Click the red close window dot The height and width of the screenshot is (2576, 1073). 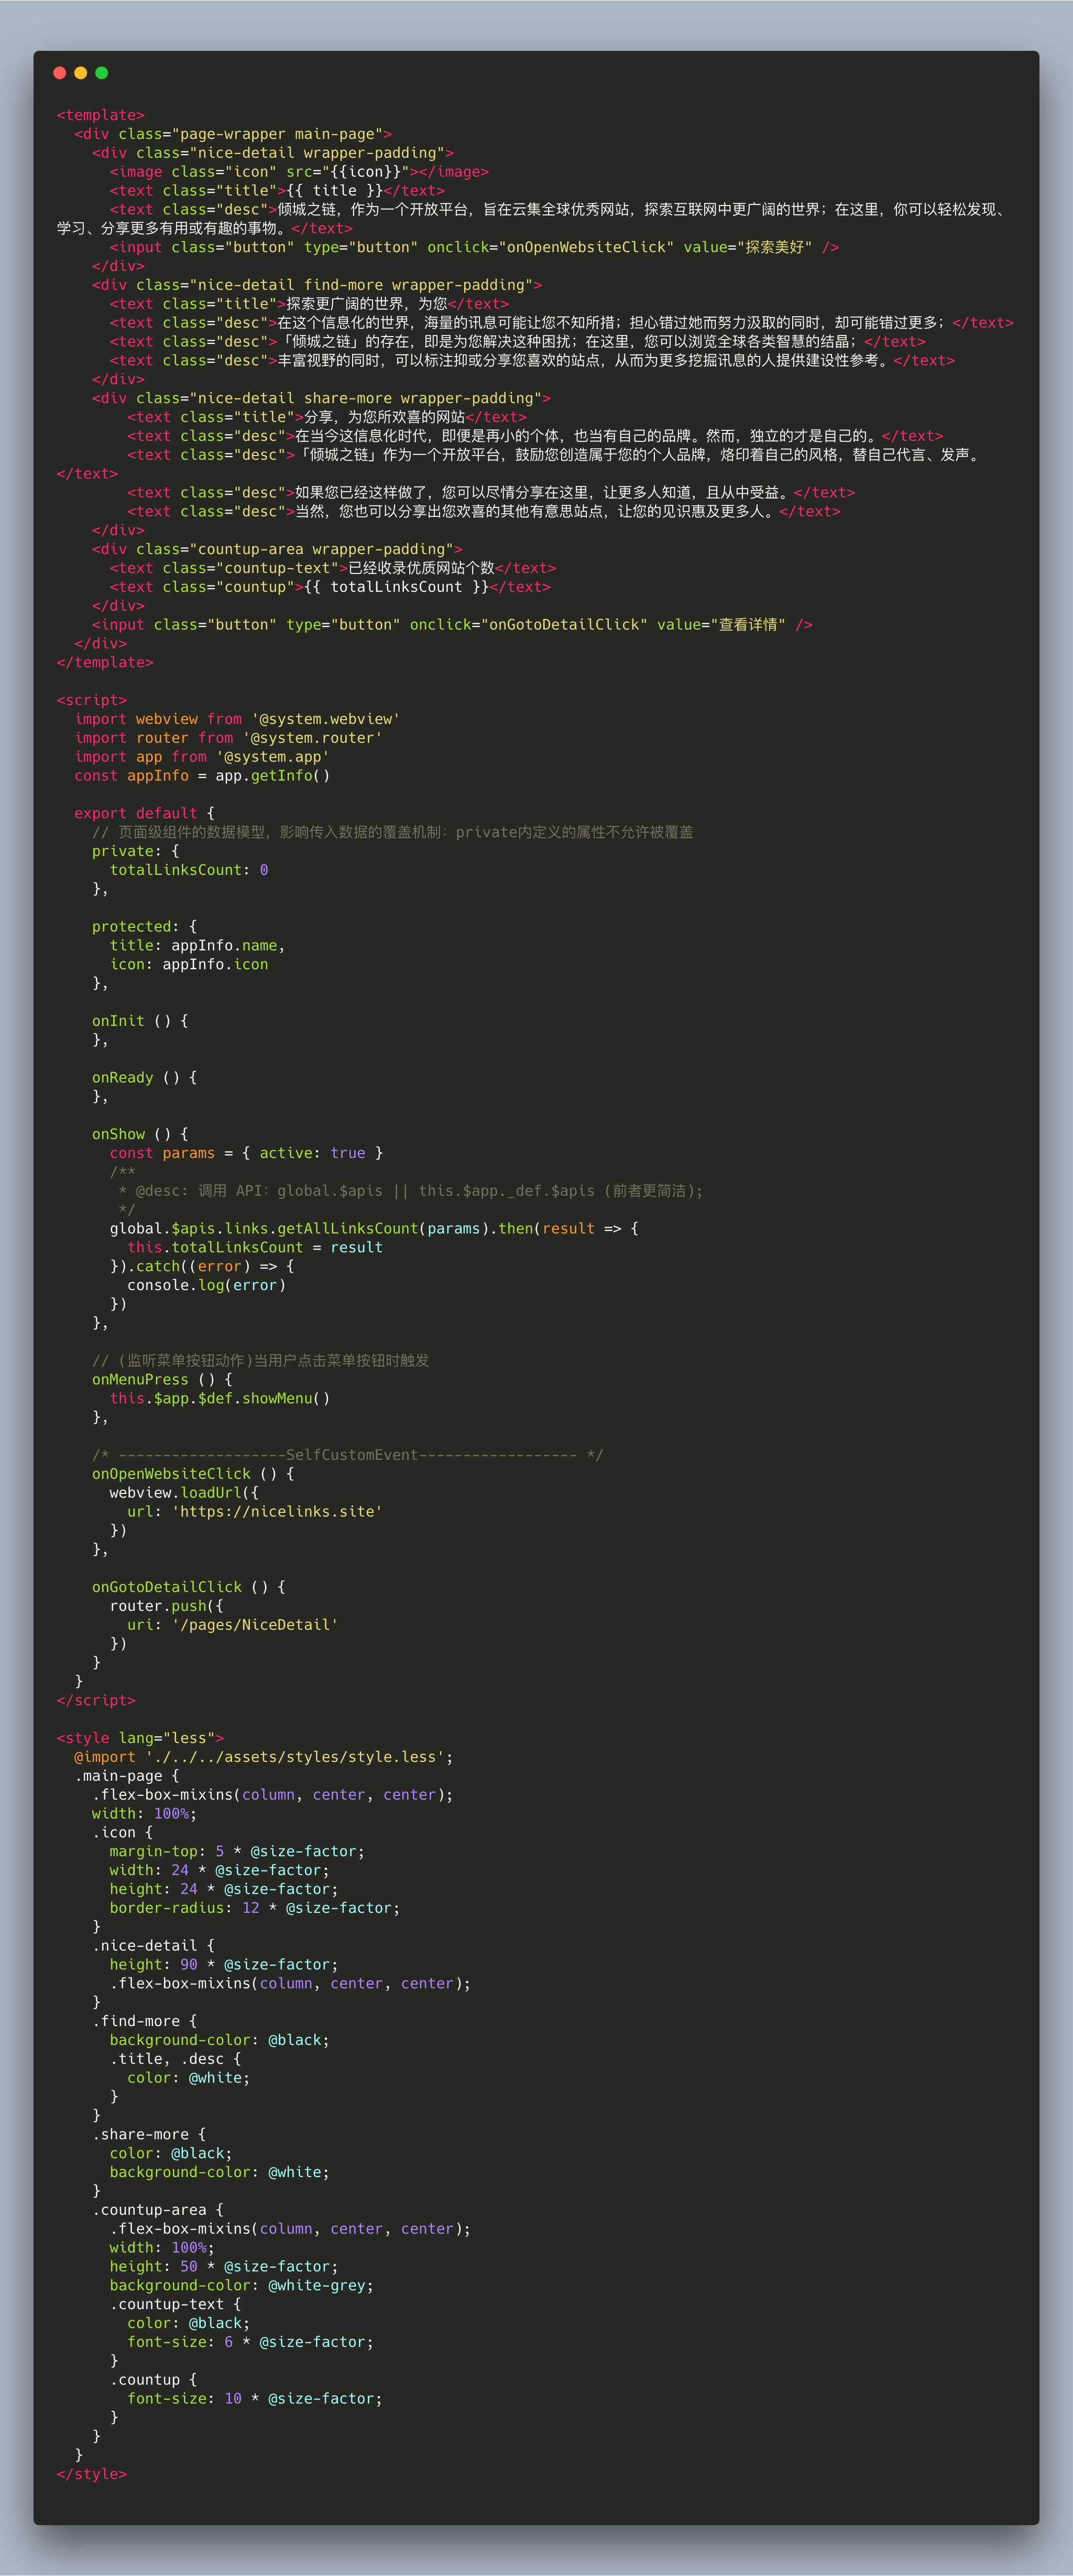[x=60, y=73]
